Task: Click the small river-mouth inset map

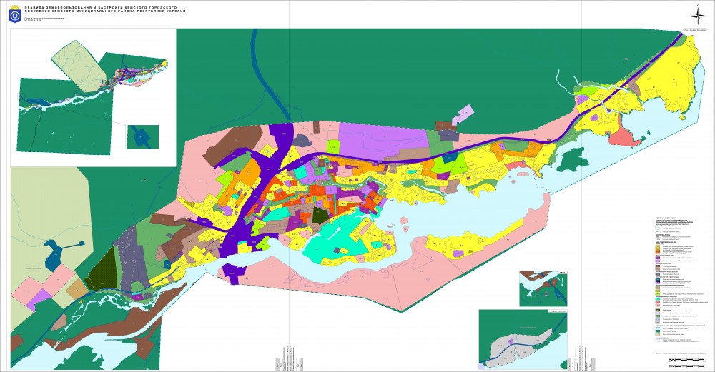Action: coord(542,286)
